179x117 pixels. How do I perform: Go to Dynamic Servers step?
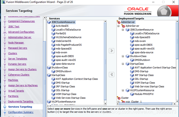point(17,64)
